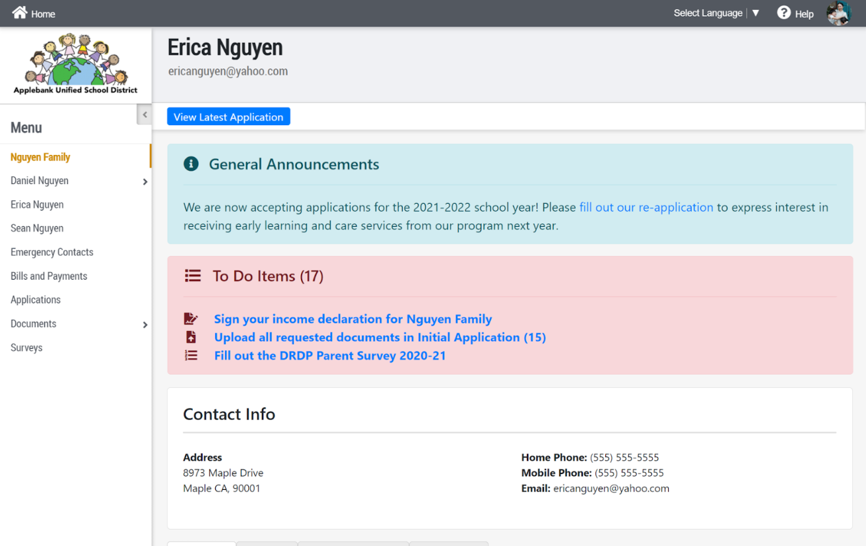
Task: Expand the Documents submenu chevron
Action: pyautogui.click(x=145, y=324)
